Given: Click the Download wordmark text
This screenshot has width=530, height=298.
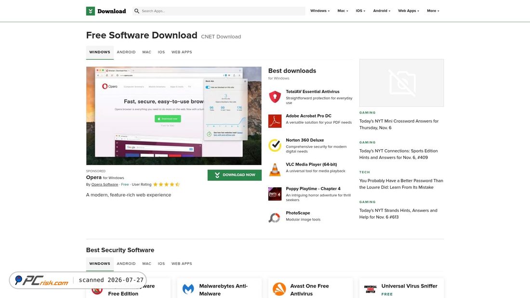Looking at the screenshot, I should click(112, 11).
